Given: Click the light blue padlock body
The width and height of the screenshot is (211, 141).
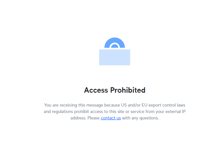Looking at the screenshot, I should pyautogui.click(x=115, y=57).
